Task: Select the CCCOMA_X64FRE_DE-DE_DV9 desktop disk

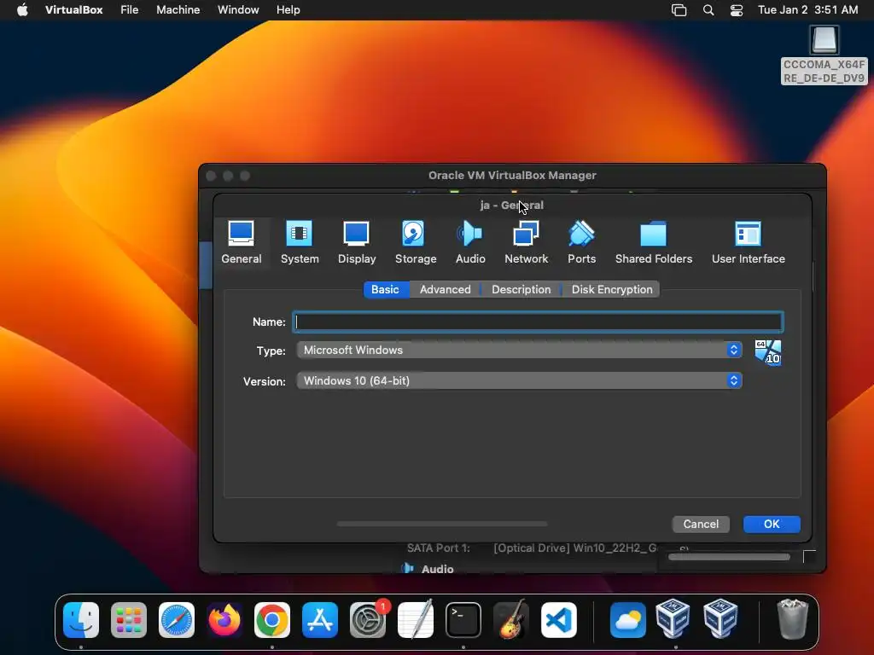Action: [824, 55]
